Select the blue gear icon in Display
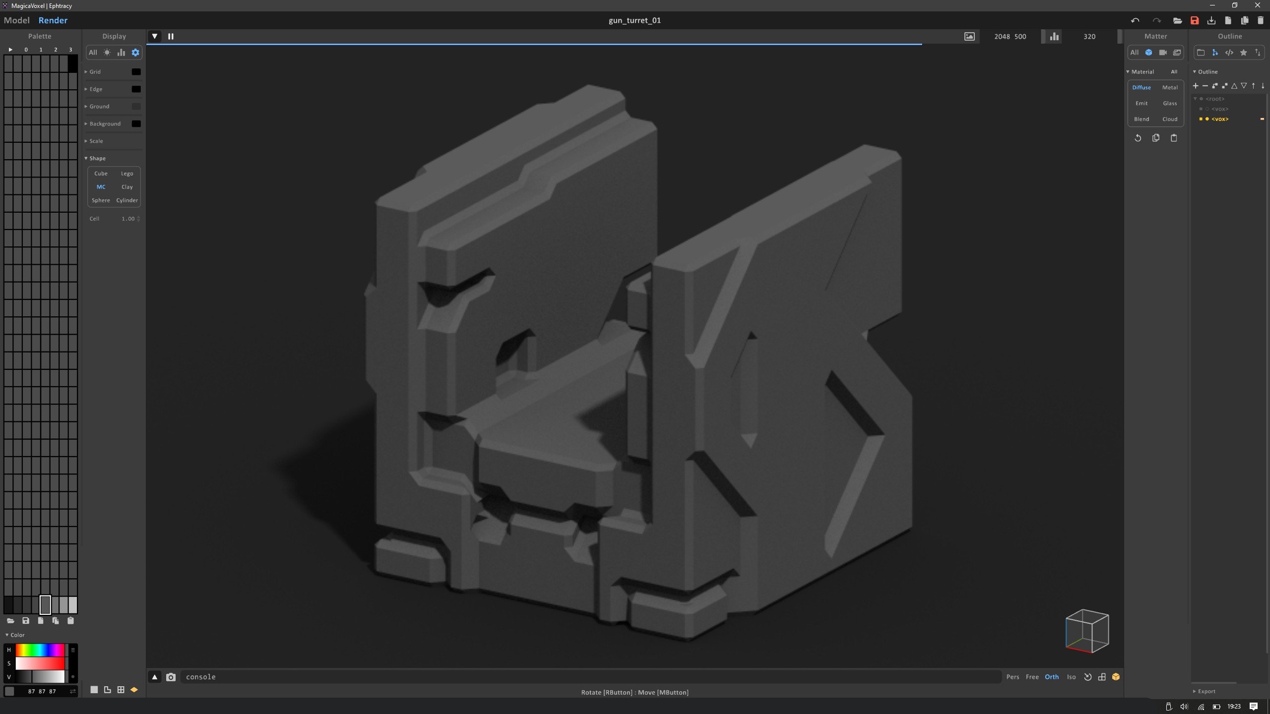Image resolution: width=1270 pixels, height=714 pixels. [x=135, y=53]
